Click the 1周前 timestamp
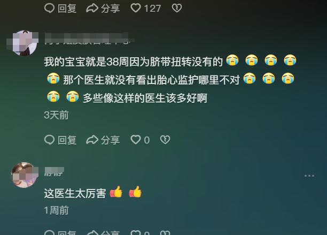327x235 pixels. (56, 210)
